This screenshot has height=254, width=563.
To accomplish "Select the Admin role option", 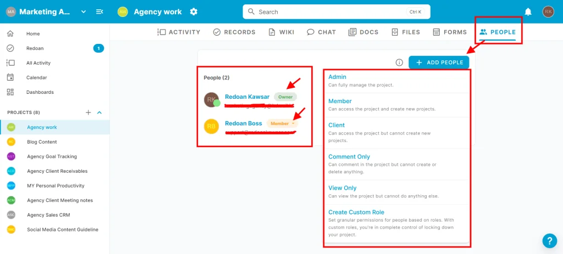I will pos(337,77).
